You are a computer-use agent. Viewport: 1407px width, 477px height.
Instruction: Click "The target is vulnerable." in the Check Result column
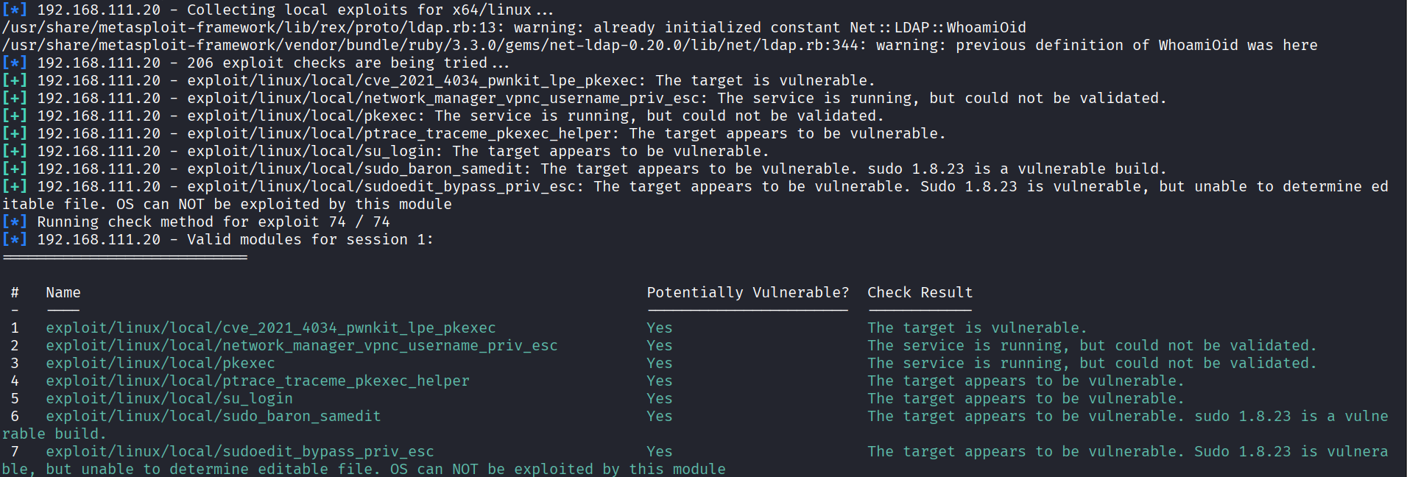pos(976,328)
